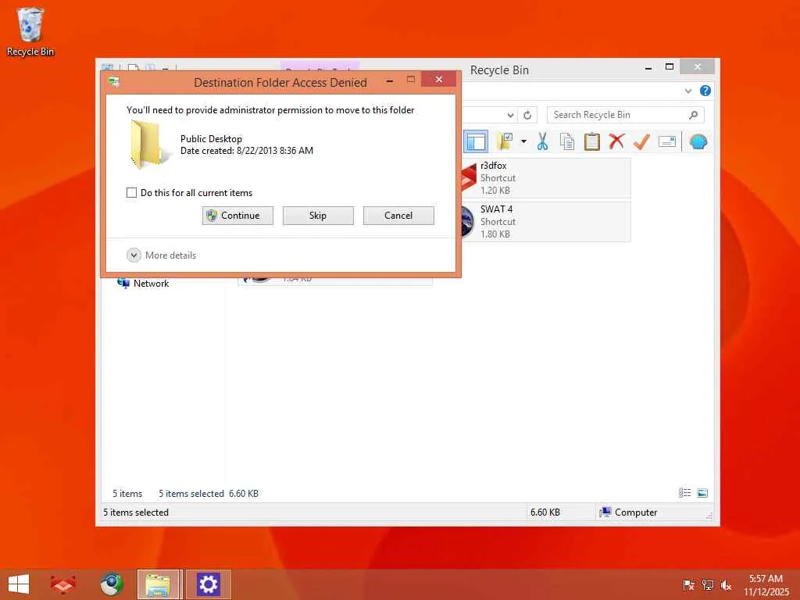Switch to details view icon in status bar
The image size is (800, 600).
click(684, 493)
